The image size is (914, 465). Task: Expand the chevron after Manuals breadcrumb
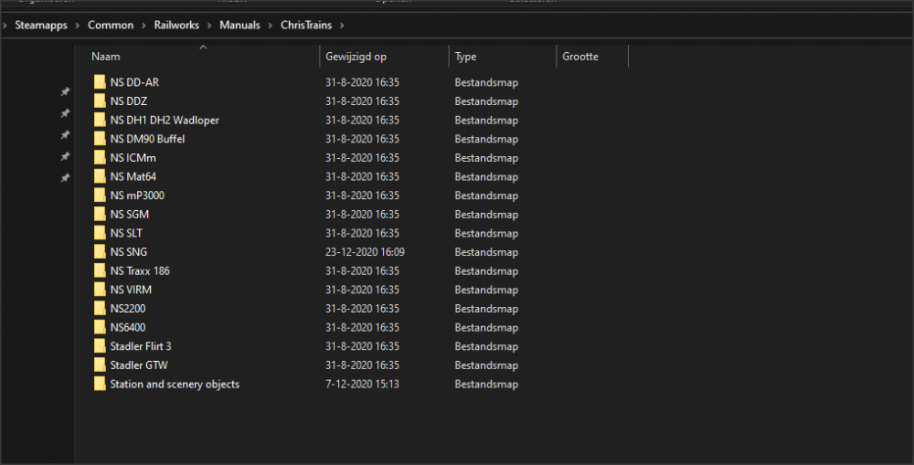click(x=270, y=26)
